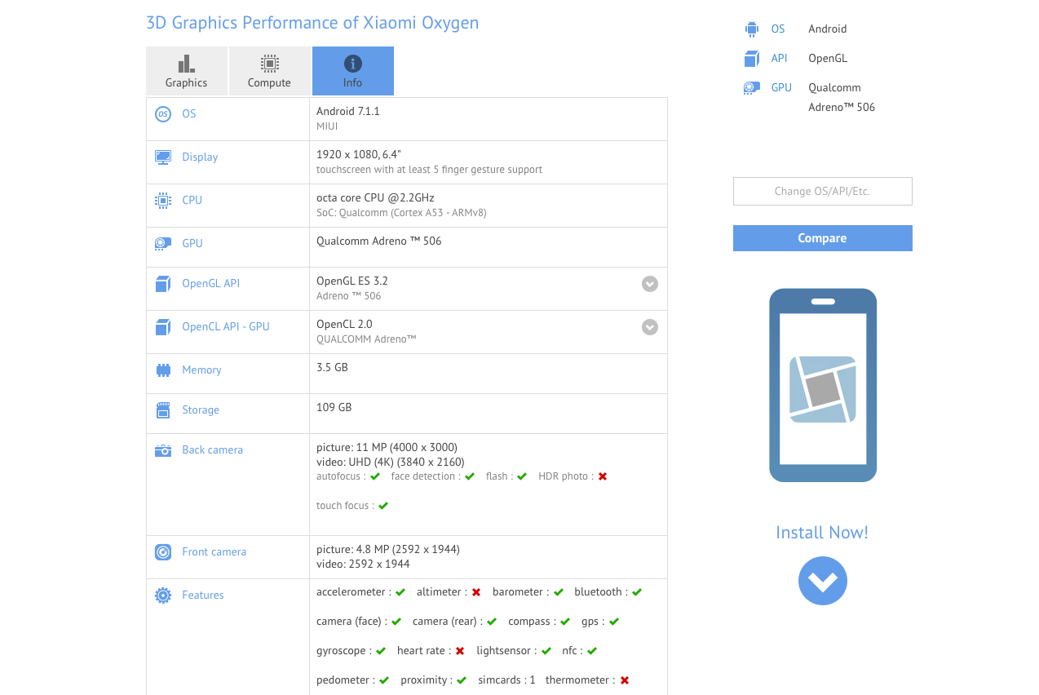Screen dimensions: 1039x695
Task: Click the sidebar OpenGL value
Action: (x=828, y=59)
